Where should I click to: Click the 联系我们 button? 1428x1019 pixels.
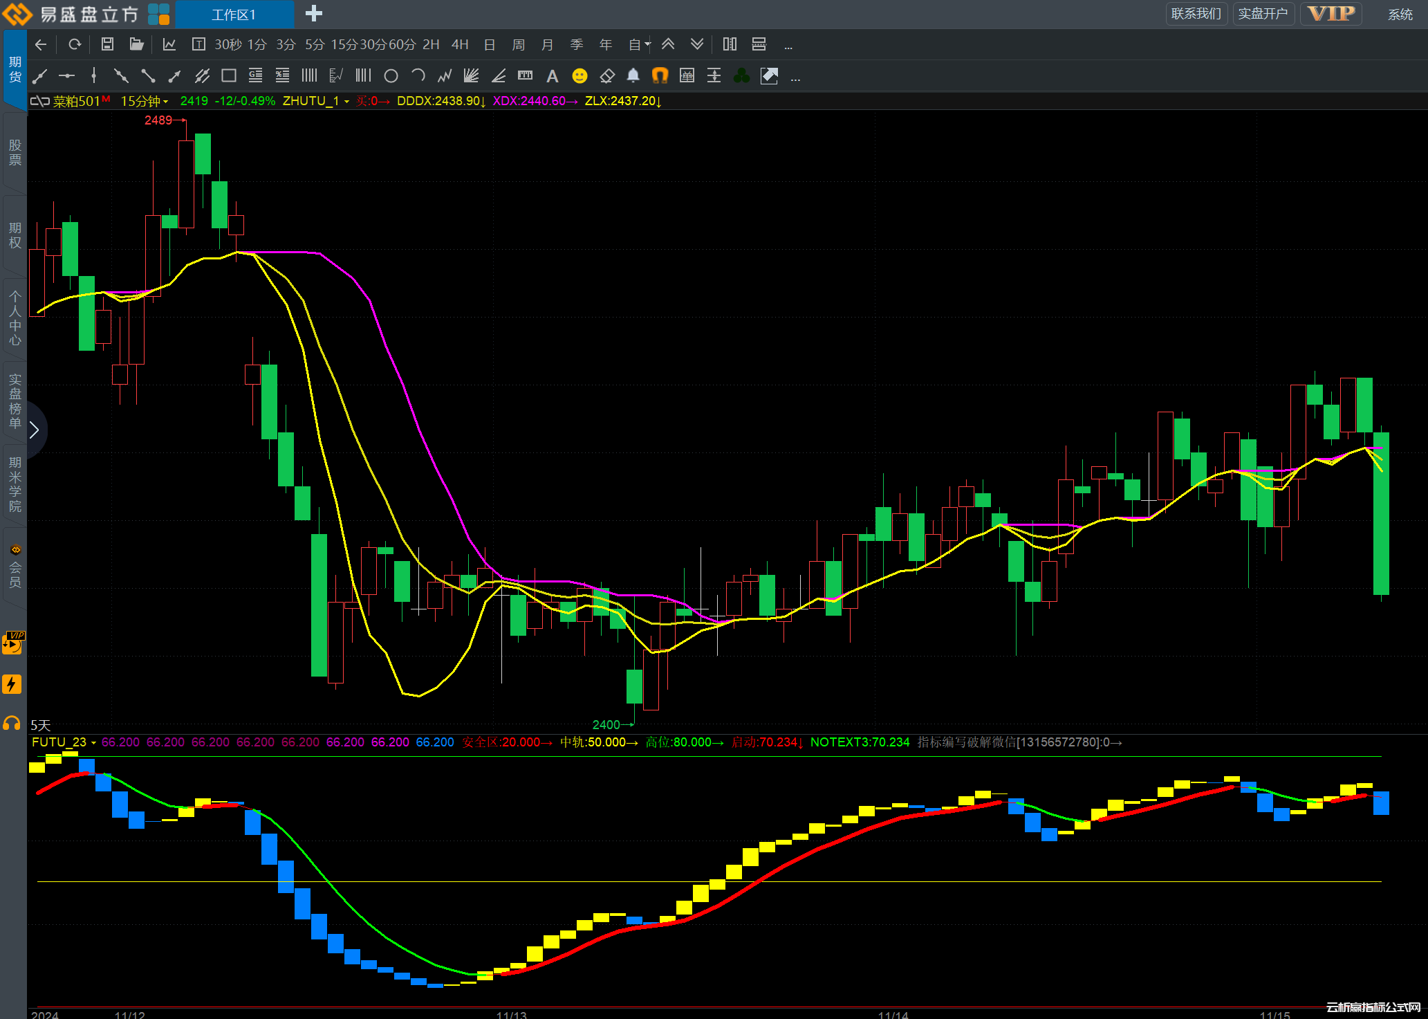[1196, 14]
